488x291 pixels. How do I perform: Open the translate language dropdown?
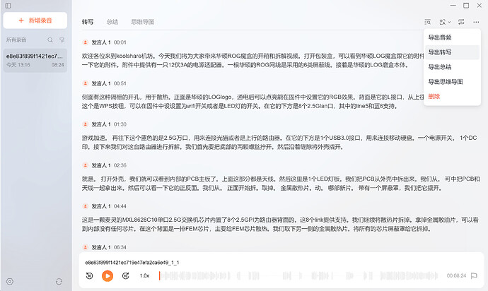445,22
